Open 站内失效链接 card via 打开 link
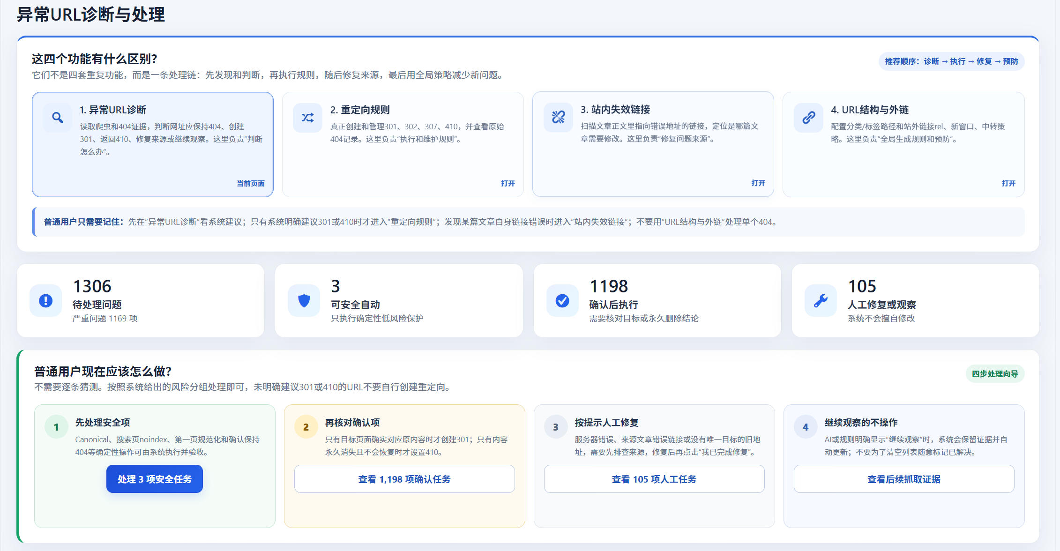 (x=758, y=183)
